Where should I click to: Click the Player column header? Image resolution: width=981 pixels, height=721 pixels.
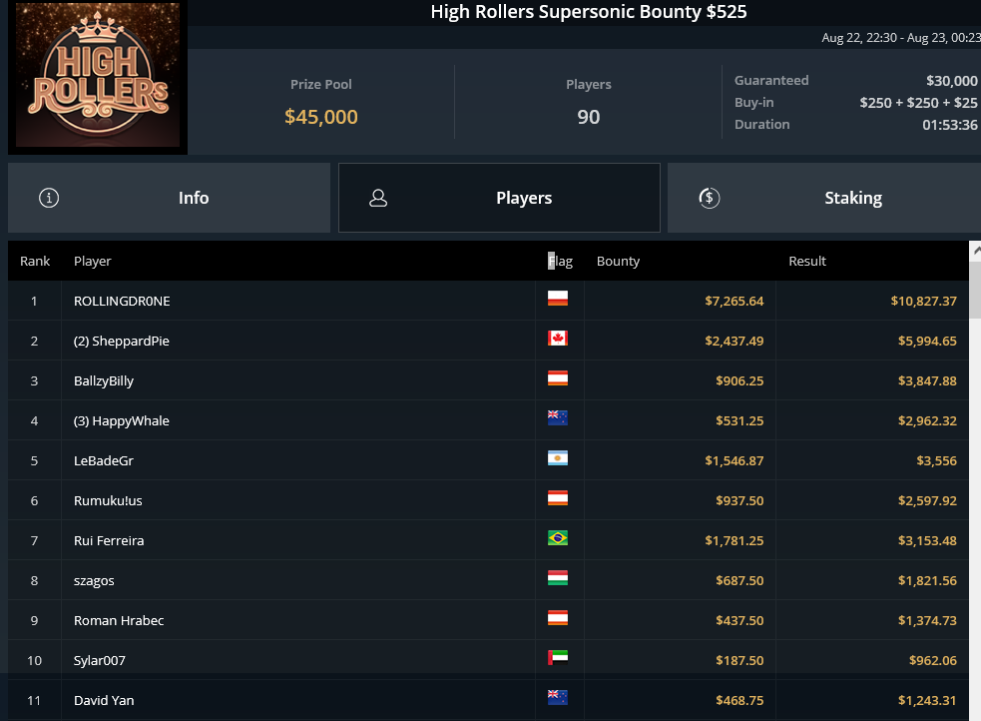coord(93,261)
